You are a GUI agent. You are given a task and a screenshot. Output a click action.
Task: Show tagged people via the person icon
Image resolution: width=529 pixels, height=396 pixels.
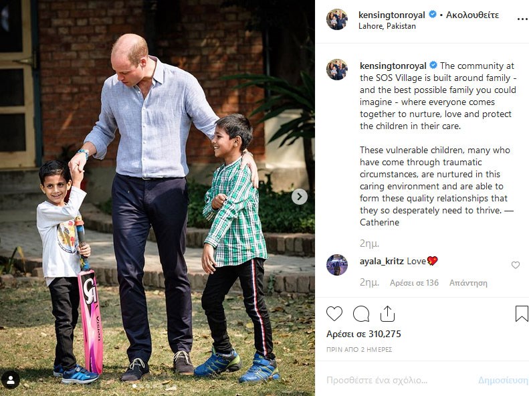[10, 380]
